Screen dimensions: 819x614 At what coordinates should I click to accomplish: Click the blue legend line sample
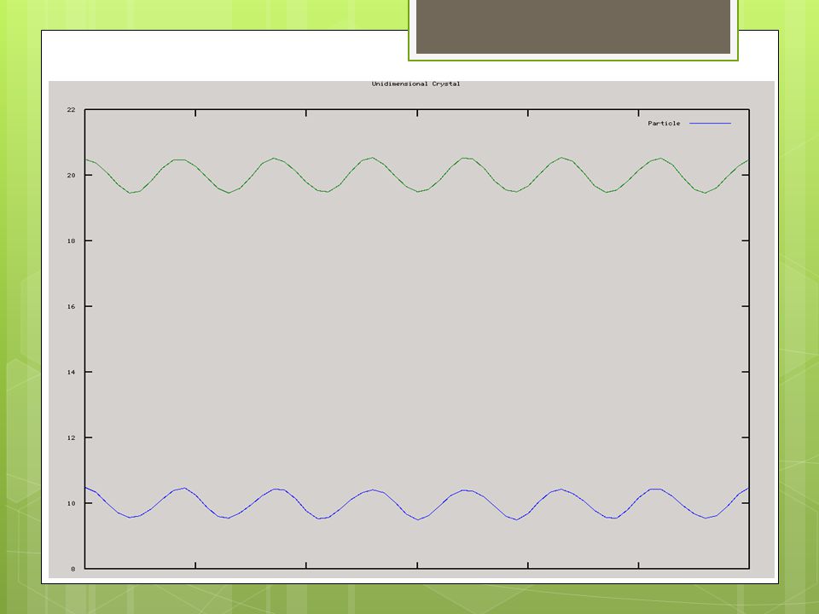[x=710, y=123]
